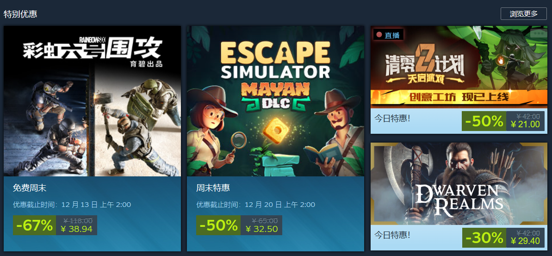Open the 清零计划 live broadcast capsule image
The image size is (552, 256).
pos(459,67)
